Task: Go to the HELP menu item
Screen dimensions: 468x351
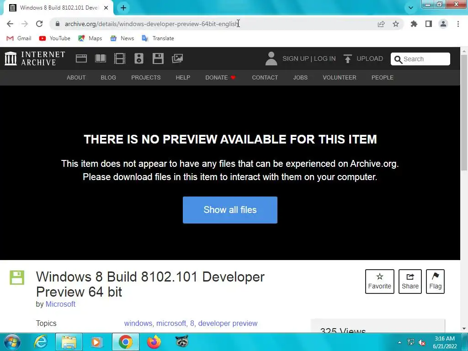Action: (183, 78)
